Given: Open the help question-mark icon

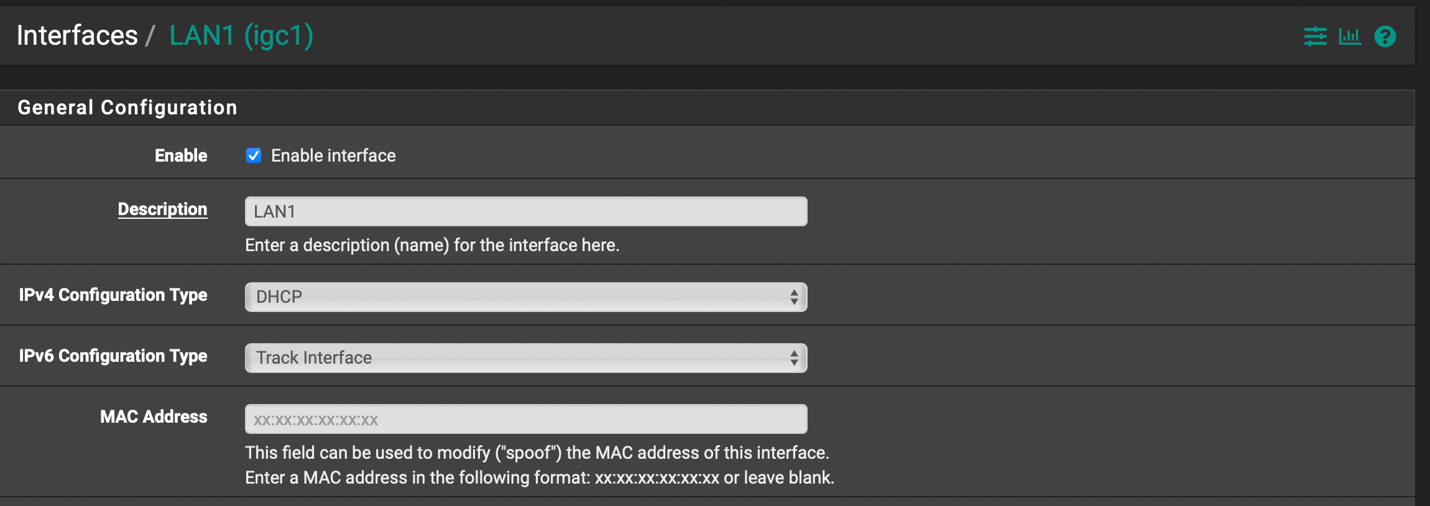Looking at the screenshot, I should [x=1385, y=37].
